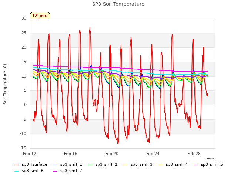Toggle sp3_smT_6 legend entry
The height and width of the screenshot is (178, 237).
click(x=29, y=171)
